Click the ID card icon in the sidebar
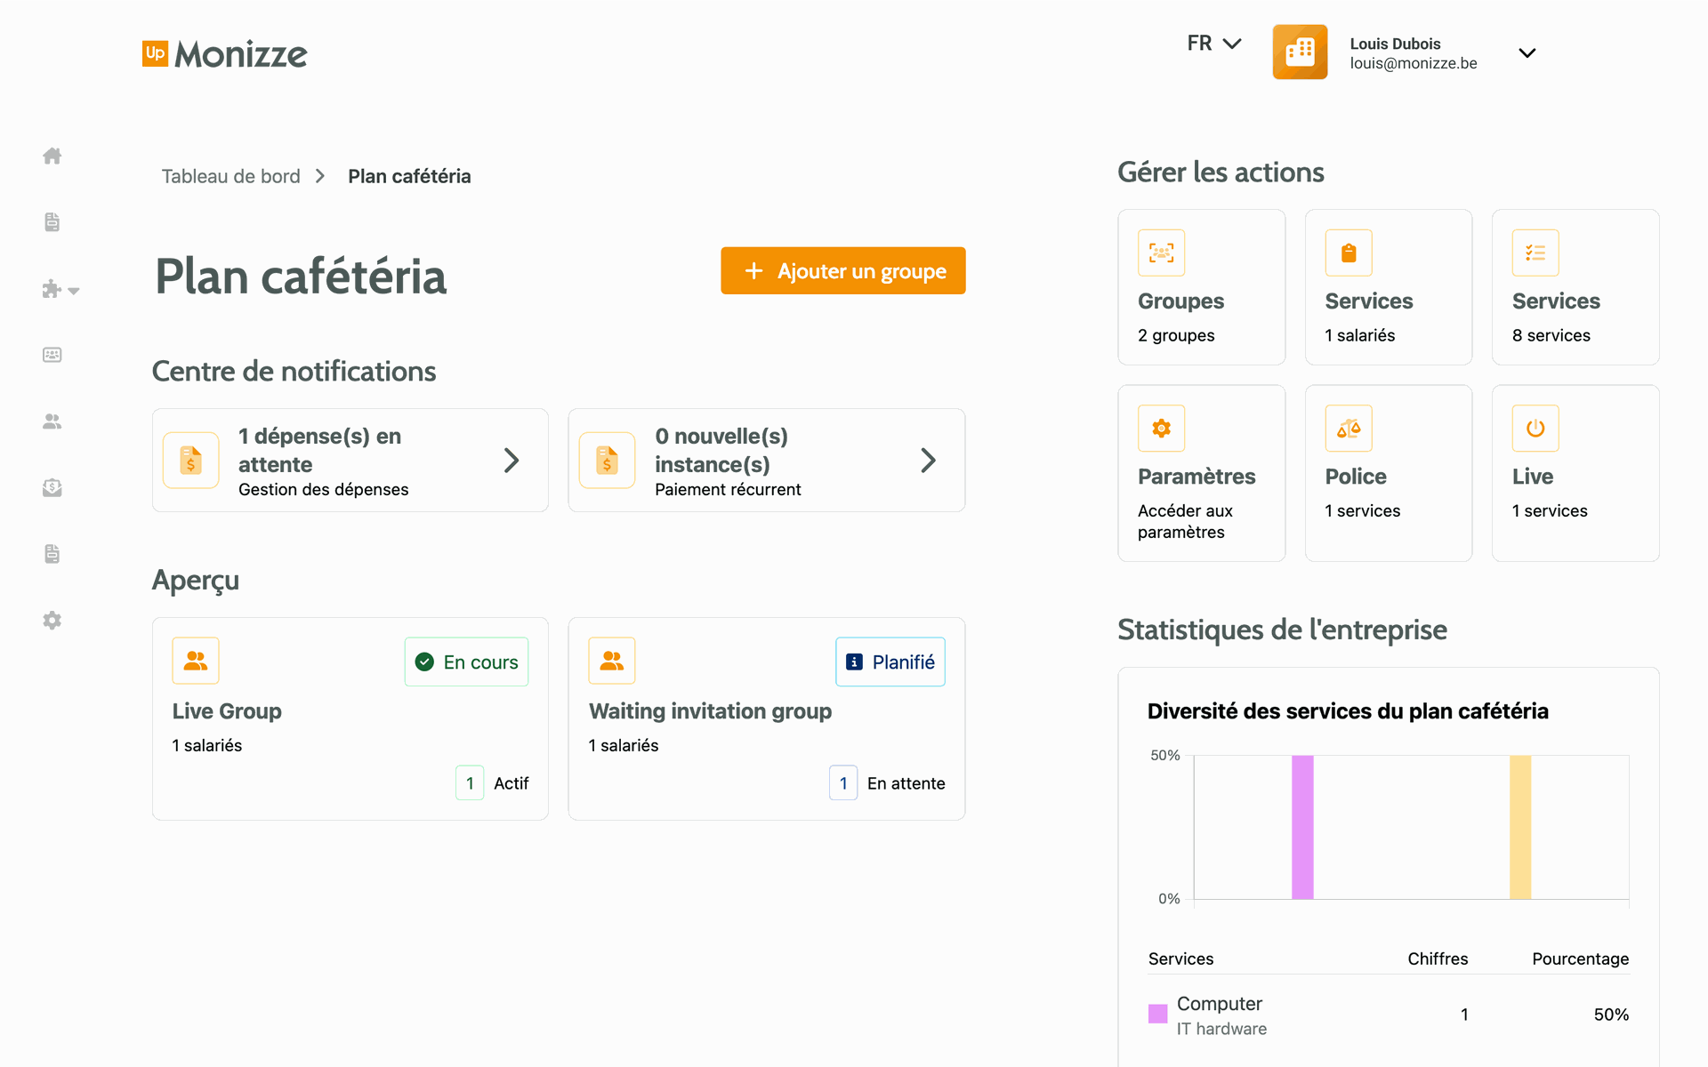The height and width of the screenshot is (1067, 1708). [x=52, y=354]
